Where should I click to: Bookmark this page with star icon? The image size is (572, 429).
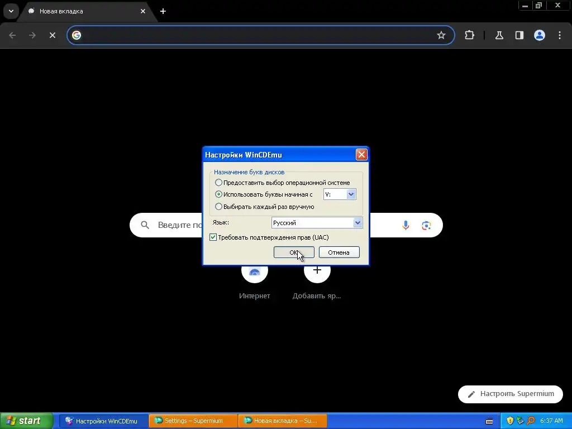click(441, 35)
